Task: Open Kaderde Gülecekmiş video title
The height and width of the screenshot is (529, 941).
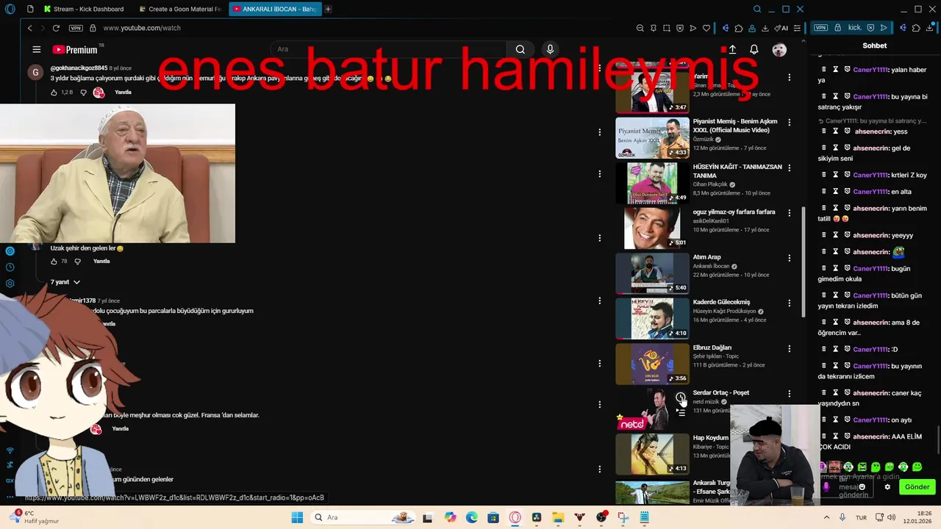Action: click(721, 302)
